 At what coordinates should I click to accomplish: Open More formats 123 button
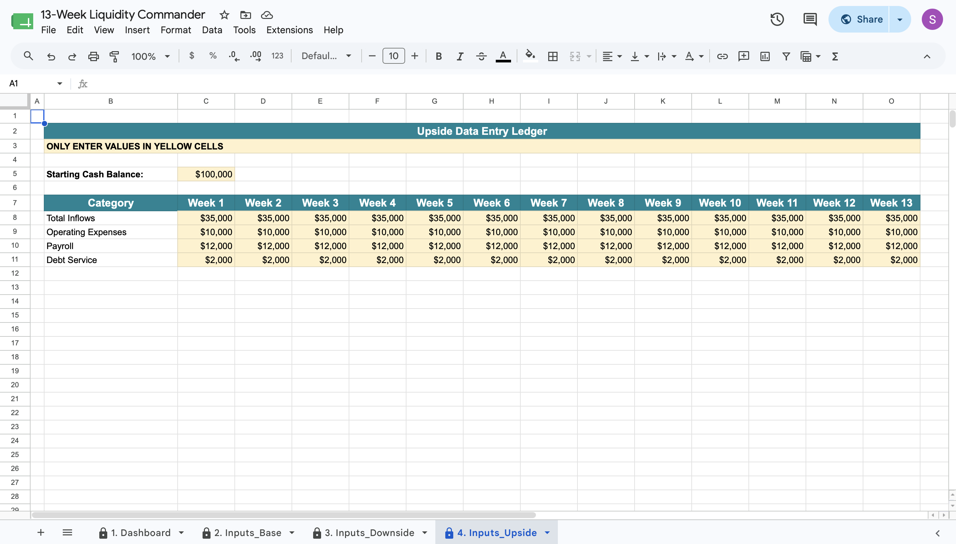(277, 56)
